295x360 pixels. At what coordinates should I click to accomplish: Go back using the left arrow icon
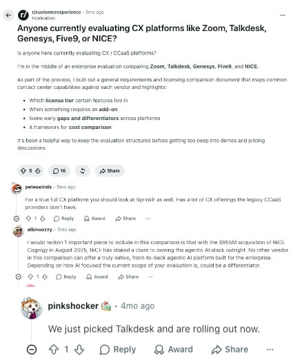[8, 15]
